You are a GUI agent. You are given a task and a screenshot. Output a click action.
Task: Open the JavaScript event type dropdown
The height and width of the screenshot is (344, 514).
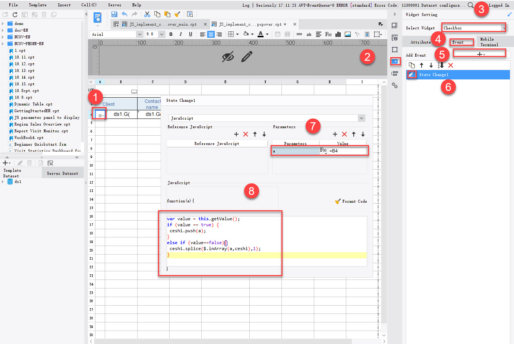pos(361,118)
